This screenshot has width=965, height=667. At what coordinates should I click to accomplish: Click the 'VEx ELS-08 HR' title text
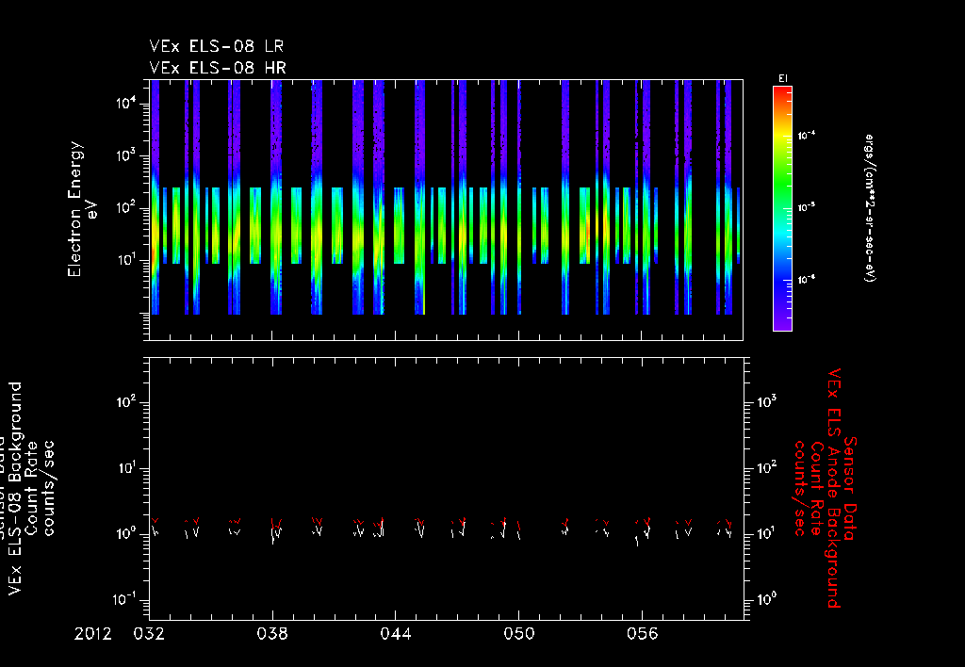click(218, 68)
